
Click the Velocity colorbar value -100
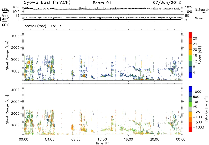(198, 117)
